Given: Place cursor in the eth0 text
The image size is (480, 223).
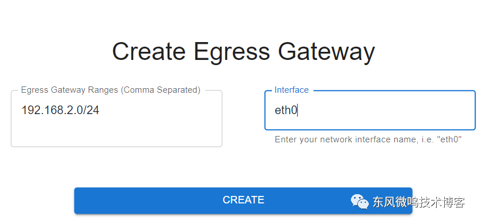Looking at the screenshot, I should 286,110.
